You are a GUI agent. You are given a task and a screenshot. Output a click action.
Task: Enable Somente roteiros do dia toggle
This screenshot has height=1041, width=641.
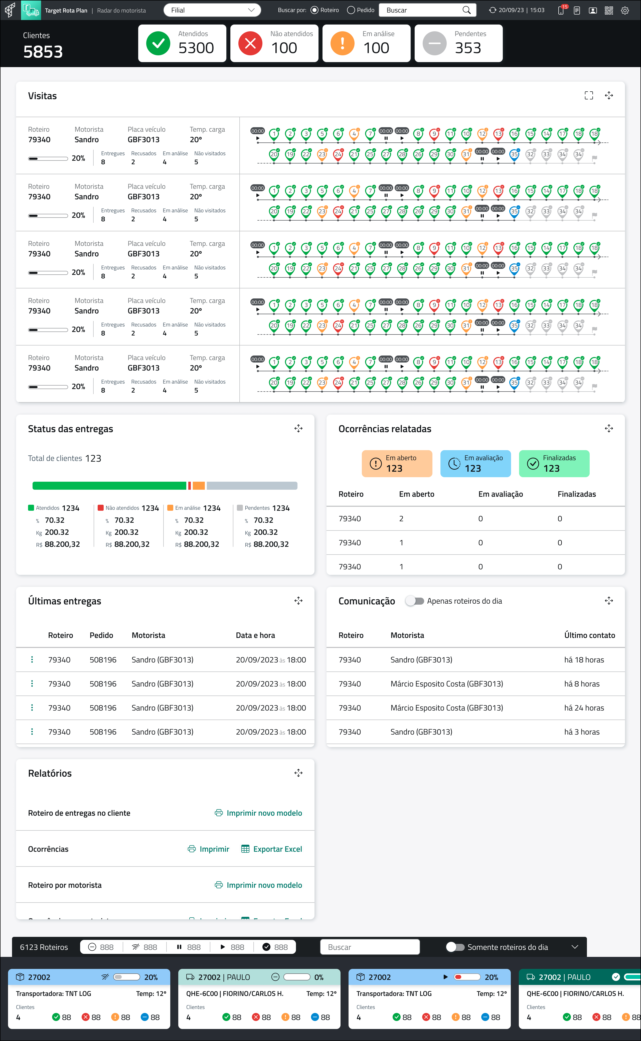tap(455, 947)
